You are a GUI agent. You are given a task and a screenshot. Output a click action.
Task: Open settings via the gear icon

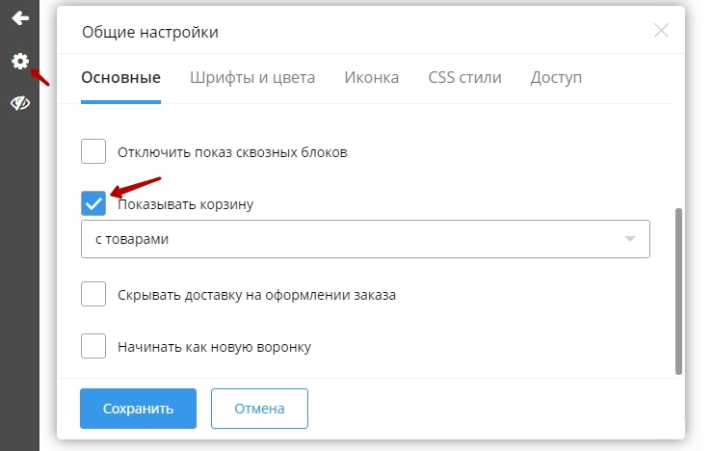19,62
